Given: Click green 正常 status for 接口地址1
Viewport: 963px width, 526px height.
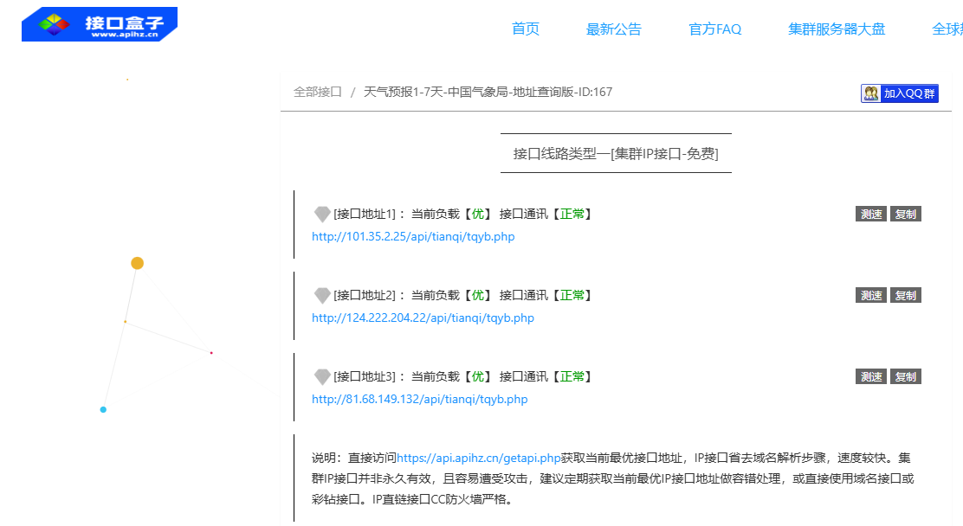Looking at the screenshot, I should pyautogui.click(x=572, y=215).
